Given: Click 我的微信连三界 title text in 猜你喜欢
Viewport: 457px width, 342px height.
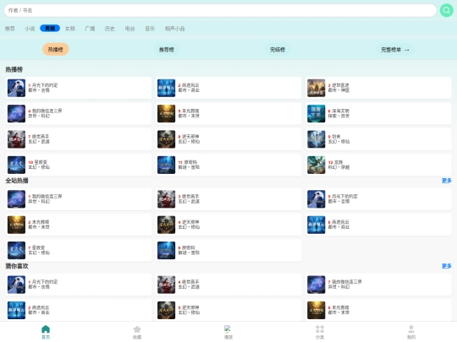Looking at the screenshot, I should 347,282.
